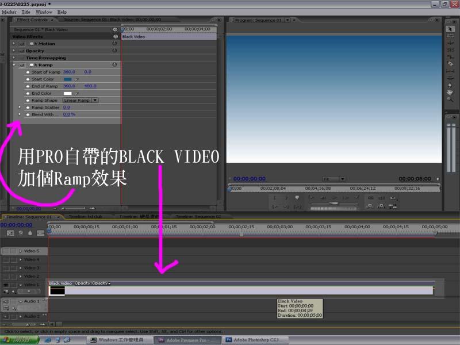Select the Track Select tool
The height and width of the screenshot is (345, 460).
(450, 36)
